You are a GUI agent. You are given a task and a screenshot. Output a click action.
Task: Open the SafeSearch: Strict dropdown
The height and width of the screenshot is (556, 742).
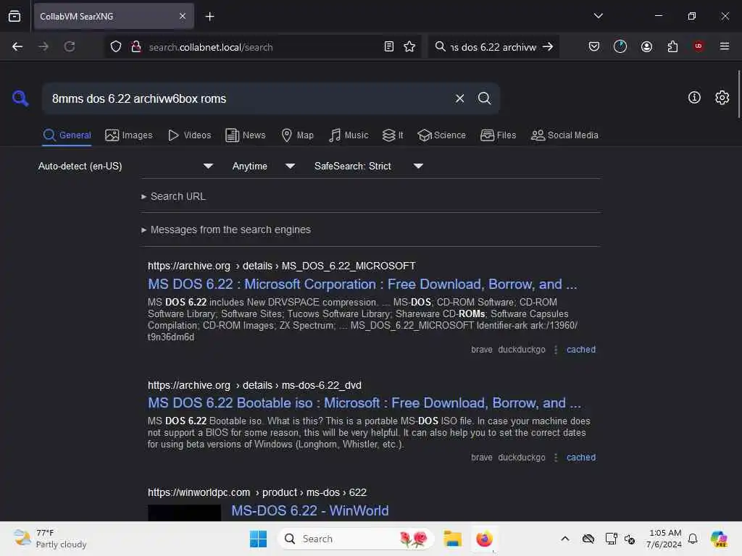tap(369, 166)
